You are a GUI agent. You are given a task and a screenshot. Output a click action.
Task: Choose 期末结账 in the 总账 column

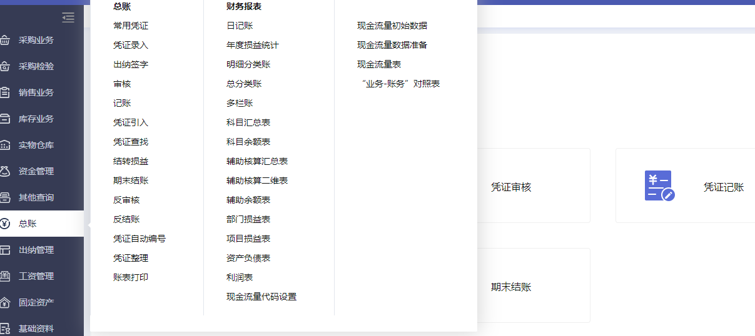point(131,180)
